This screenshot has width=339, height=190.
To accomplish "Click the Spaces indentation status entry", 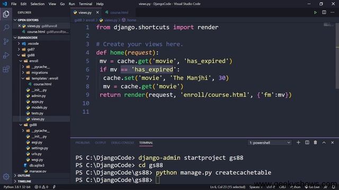I will [256, 187].
